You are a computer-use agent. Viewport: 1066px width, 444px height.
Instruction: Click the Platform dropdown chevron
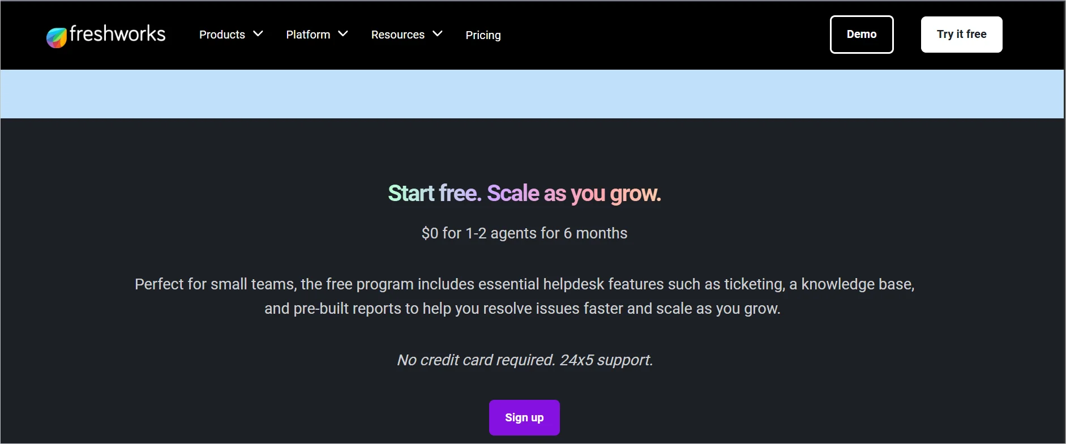(x=344, y=34)
